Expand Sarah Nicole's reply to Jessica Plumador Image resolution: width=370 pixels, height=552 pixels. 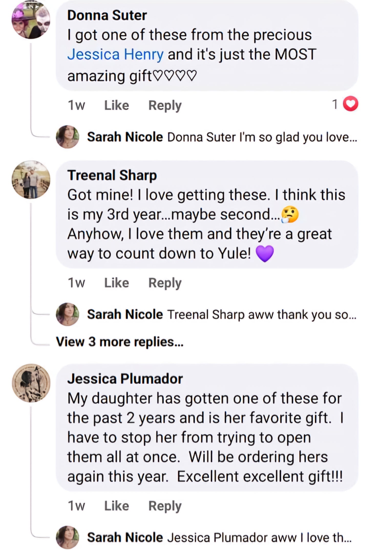[x=259, y=537]
